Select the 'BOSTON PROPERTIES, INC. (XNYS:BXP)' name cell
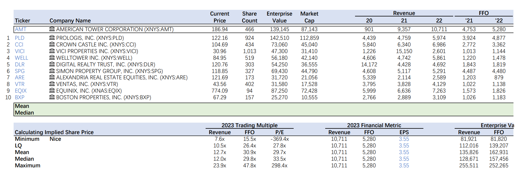Viewport: 523px width, 174px height. click(104, 98)
